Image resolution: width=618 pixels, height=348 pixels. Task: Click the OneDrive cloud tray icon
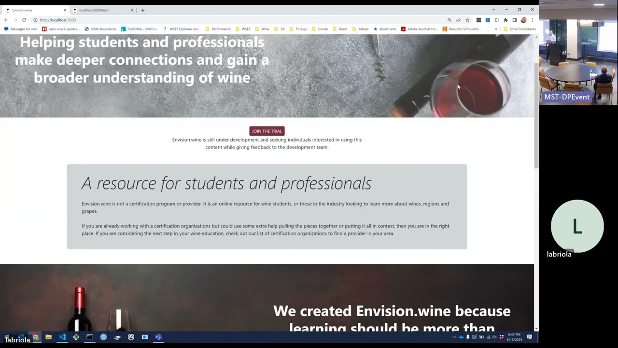[461, 337]
